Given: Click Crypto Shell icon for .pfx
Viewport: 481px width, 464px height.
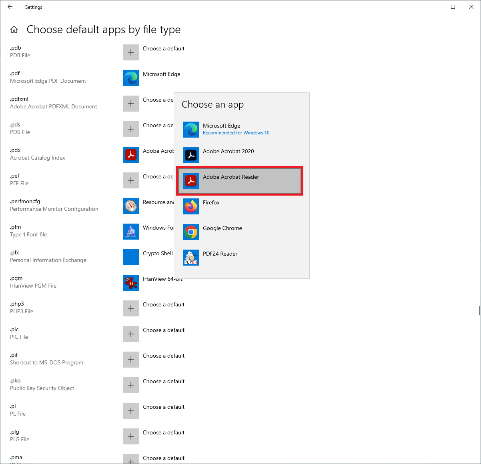Looking at the screenshot, I should tap(131, 257).
